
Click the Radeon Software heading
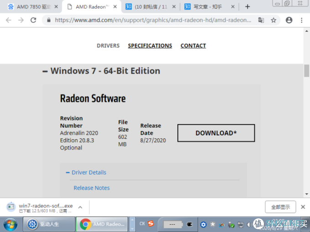[93, 98]
